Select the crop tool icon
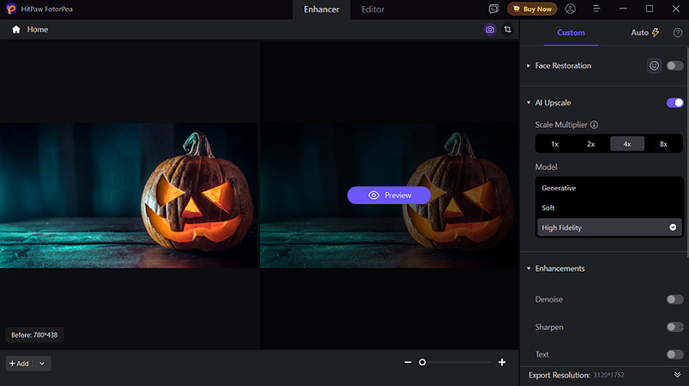689x386 pixels. pos(507,29)
